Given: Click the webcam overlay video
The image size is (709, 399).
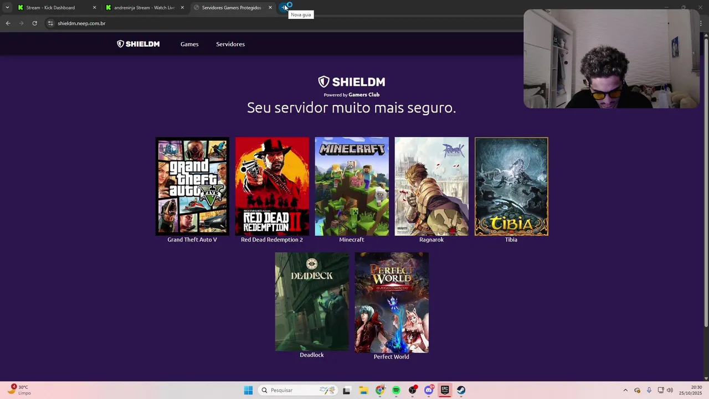Looking at the screenshot, I should pos(612,59).
